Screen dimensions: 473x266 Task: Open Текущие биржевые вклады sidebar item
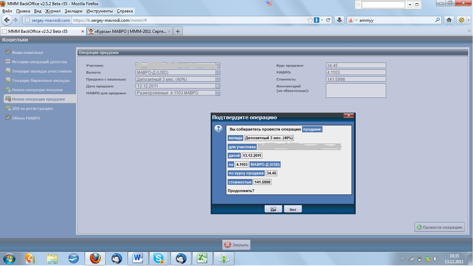point(40,80)
